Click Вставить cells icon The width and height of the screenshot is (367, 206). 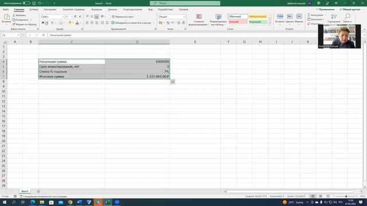pos(280,17)
